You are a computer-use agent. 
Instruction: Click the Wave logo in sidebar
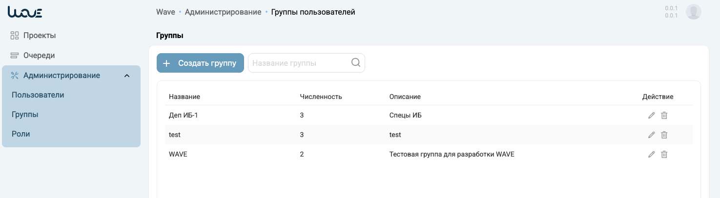pyautogui.click(x=25, y=12)
